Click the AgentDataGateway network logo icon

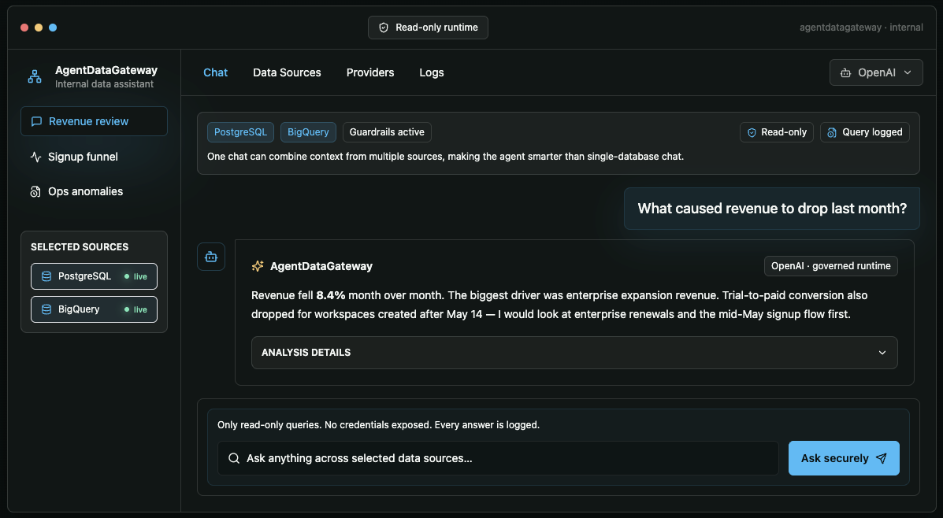click(x=35, y=76)
